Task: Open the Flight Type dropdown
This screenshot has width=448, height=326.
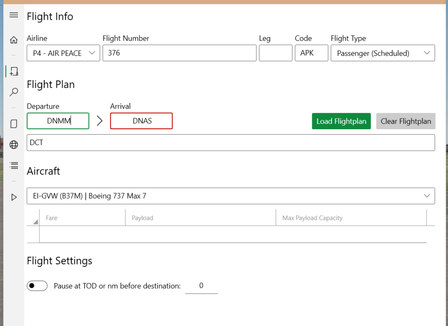Action: [x=383, y=53]
